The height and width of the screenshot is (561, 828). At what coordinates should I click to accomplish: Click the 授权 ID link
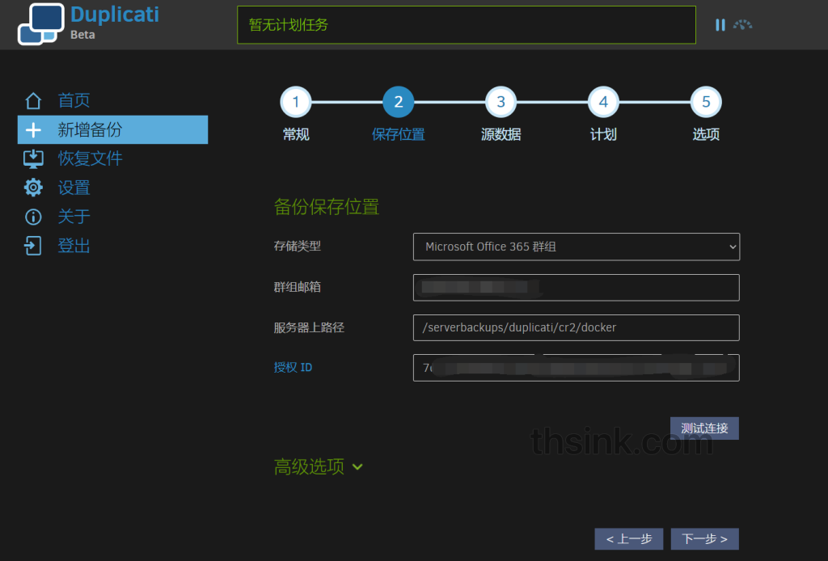[293, 366]
